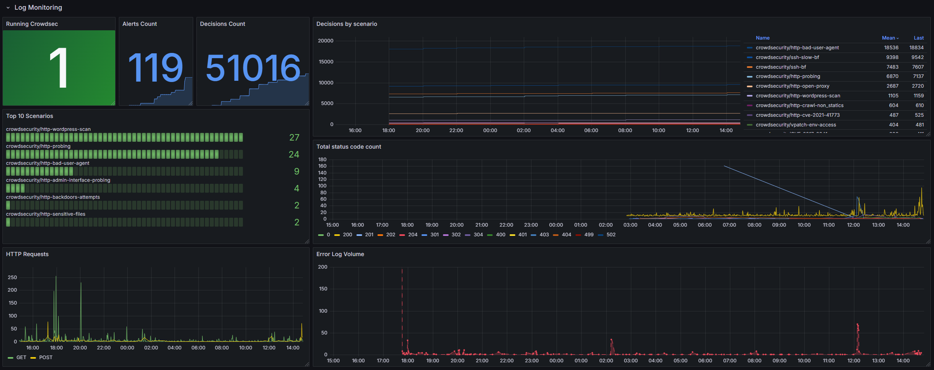Click the Last column header link
This screenshot has height=370, width=934.
tap(918, 38)
